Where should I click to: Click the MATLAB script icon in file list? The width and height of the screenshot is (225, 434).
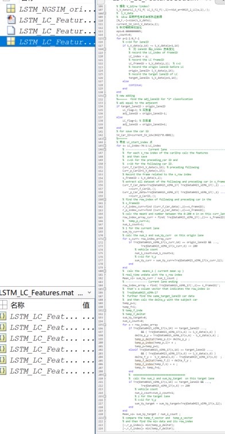pos(11,20)
